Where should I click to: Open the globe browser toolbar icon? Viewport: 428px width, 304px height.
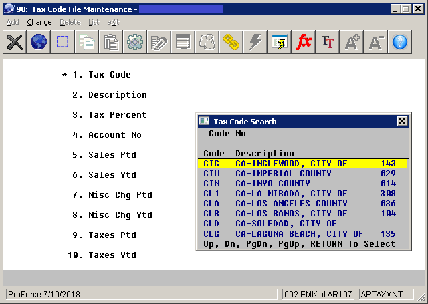click(x=39, y=42)
